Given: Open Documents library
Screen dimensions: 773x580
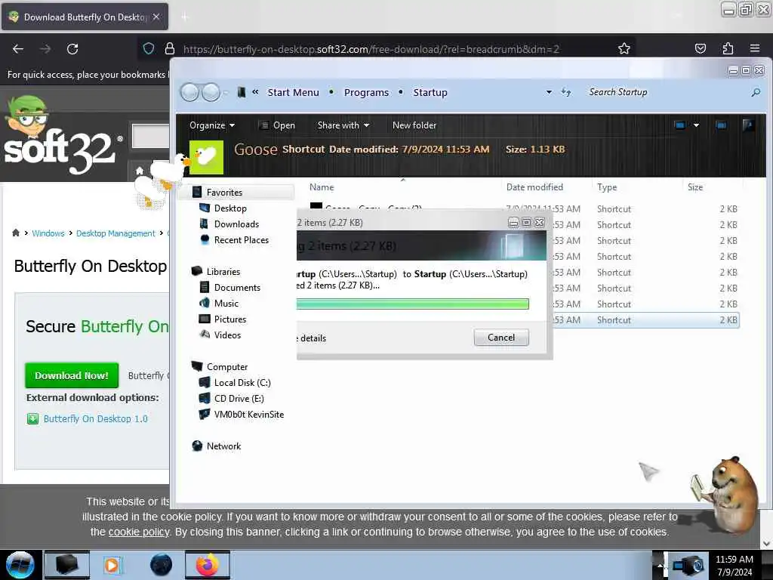Looking at the screenshot, I should tap(236, 287).
